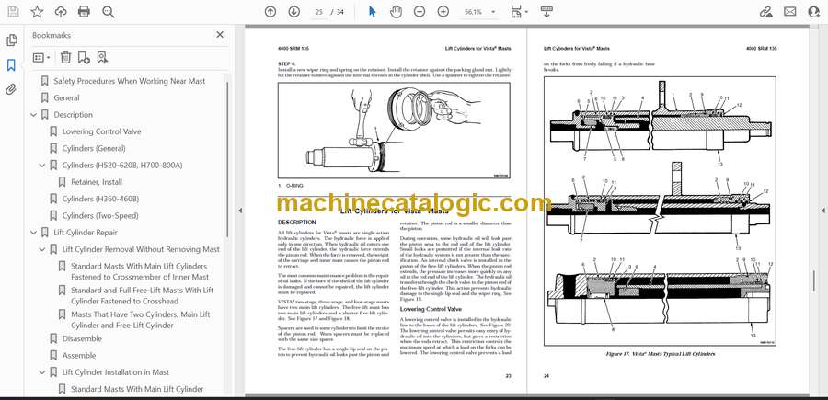
Task: Collapse the Description bookmark
Action: point(34,115)
